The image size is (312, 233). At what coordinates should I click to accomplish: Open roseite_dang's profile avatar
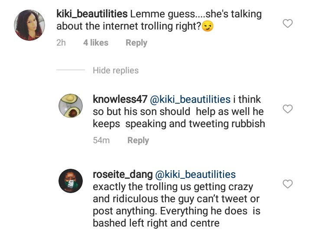pyautogui.click(x=71, y=181)
